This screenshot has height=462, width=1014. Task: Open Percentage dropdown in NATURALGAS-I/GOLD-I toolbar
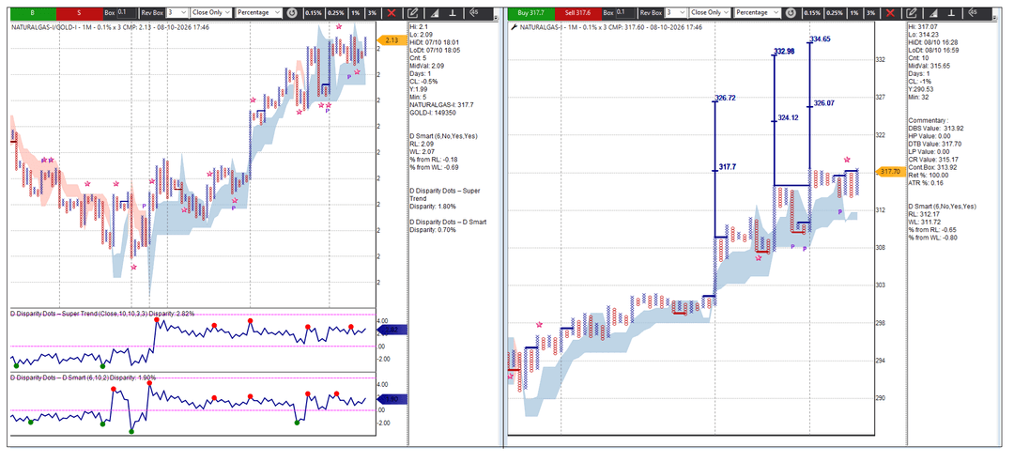click(x=259, y=12)
